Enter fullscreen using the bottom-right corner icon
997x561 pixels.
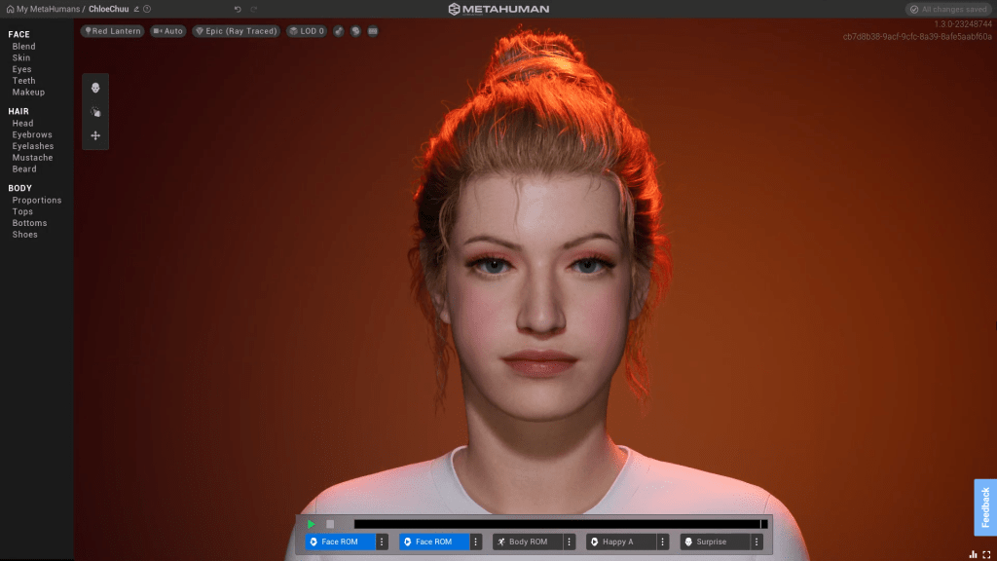click(985, 554)
